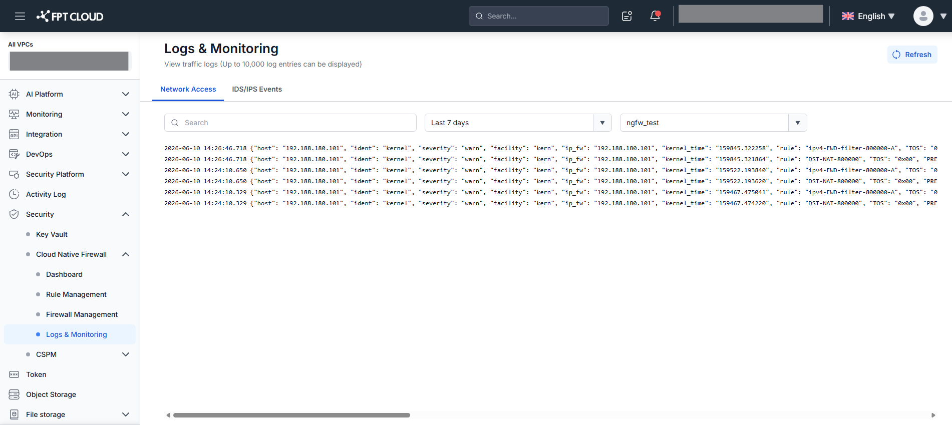952x425 pixels.
Task: Click the Activity Log clock icon
Action: click(14, 194)
